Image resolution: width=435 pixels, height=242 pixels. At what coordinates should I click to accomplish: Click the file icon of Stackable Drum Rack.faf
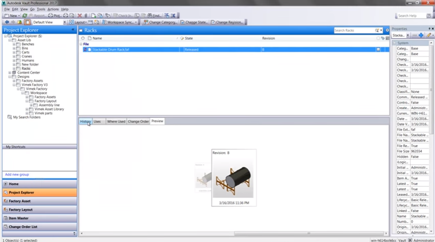[x=89, y=50]
